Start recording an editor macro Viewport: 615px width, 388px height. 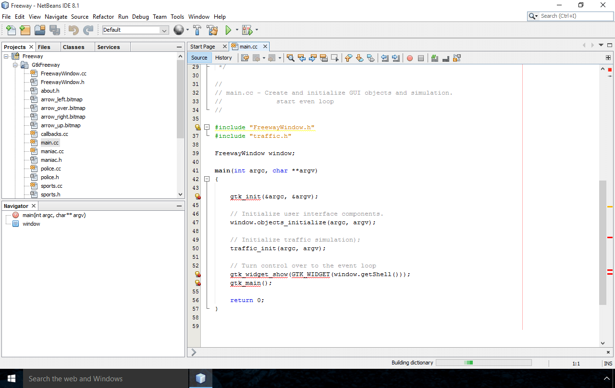point(409,58)
